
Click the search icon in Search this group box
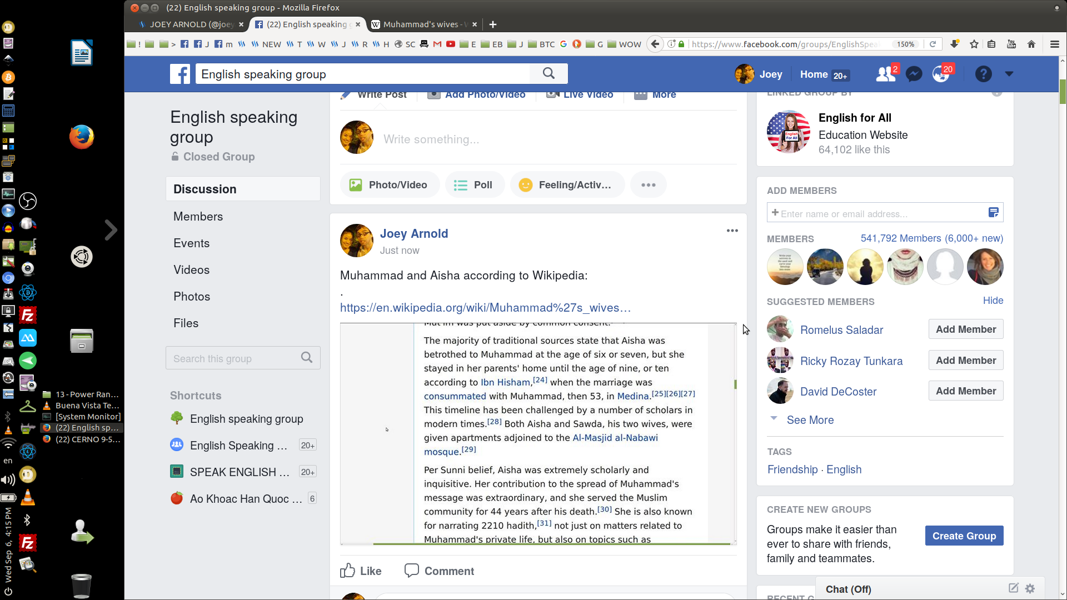coord(307,358)
